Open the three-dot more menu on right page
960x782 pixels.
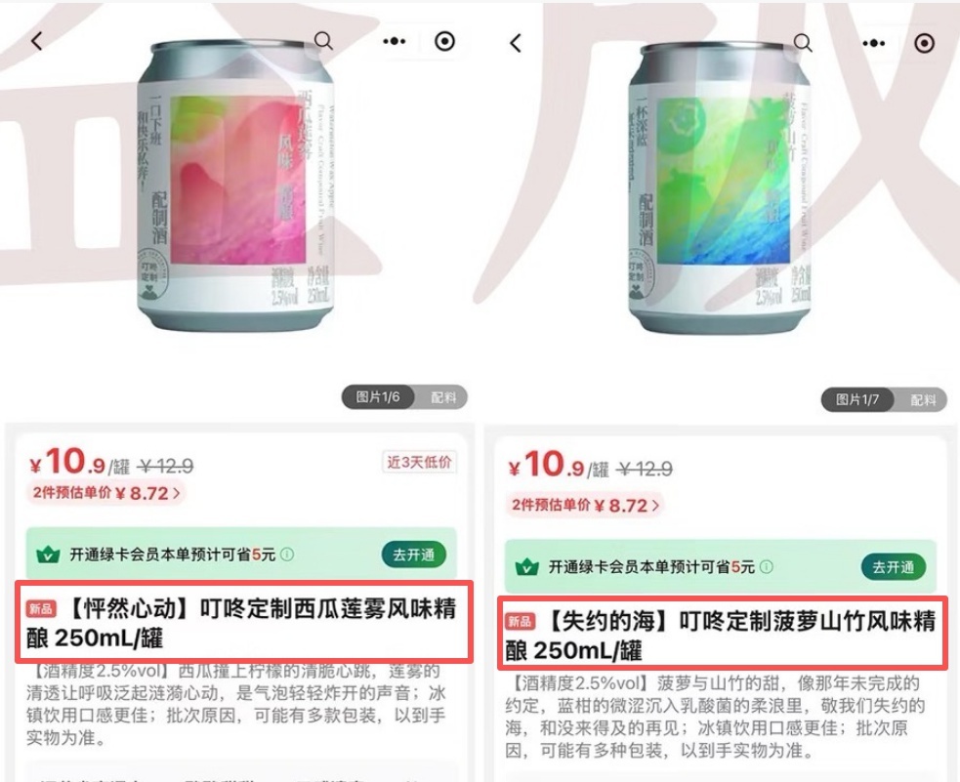point(873,43)
